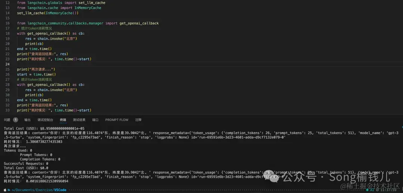Open the 端口 panel tab
This screenshot has width=403, height=193.
96,120
